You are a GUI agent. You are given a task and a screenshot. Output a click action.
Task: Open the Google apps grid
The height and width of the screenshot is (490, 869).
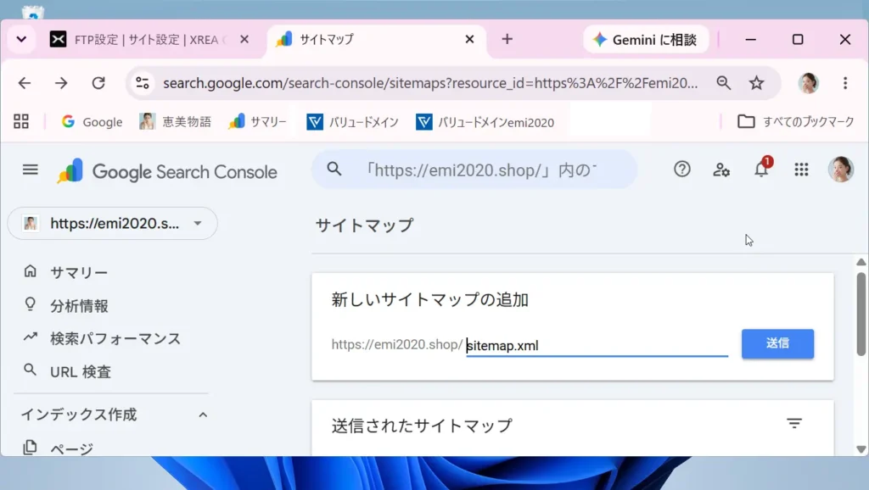(x=801, y=170)
